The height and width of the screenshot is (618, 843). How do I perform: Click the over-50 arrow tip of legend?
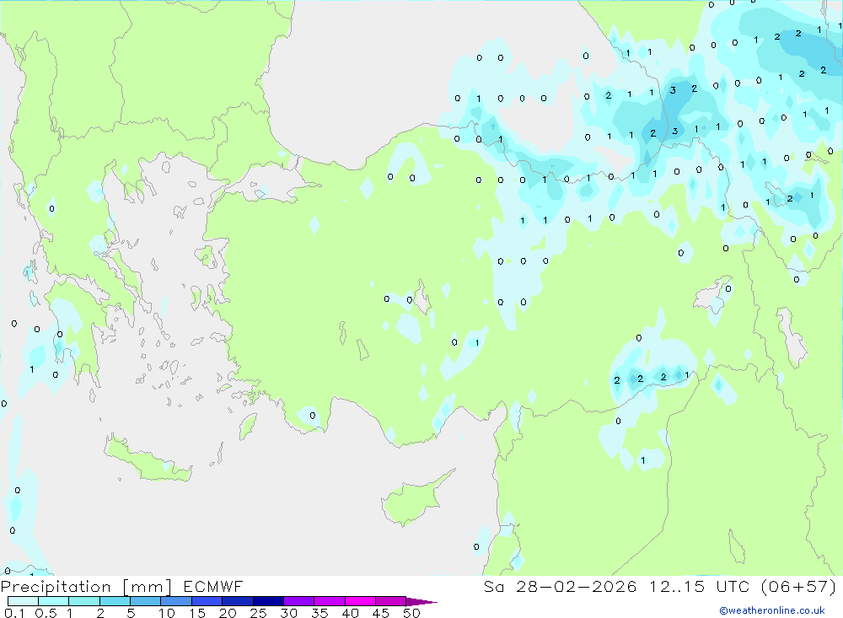pyautogui.click(x=421, y=602)
